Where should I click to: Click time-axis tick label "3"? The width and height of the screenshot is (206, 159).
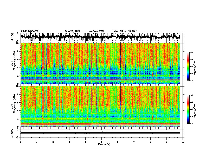point(69,142)
